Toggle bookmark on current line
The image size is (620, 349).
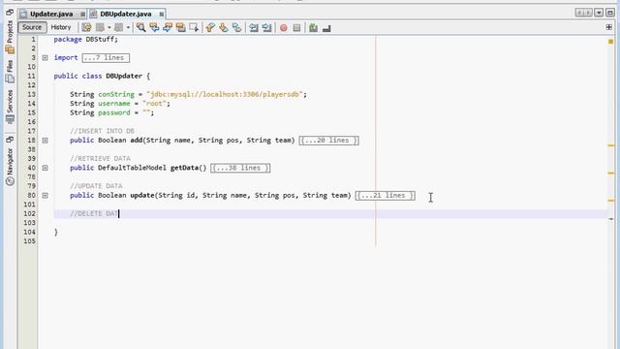click(236, 27)
